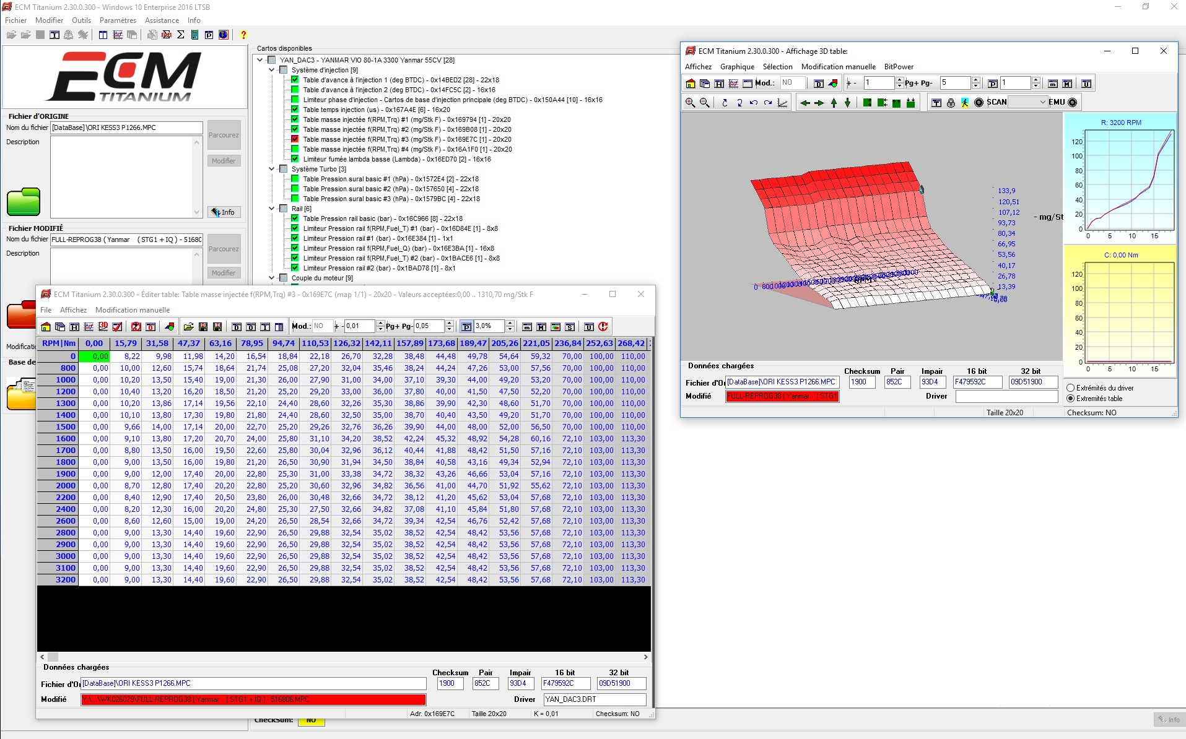Image resolution: width=1186 pixels, height=739 pixels.
Task: Click Parcourez button for the original file
Action: [x=224, y=135]
